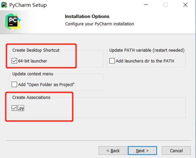This screenshot has width=196, height=158.
Task: Check Add "Open Folder as Project" option
Action: [x=14, y=85]
